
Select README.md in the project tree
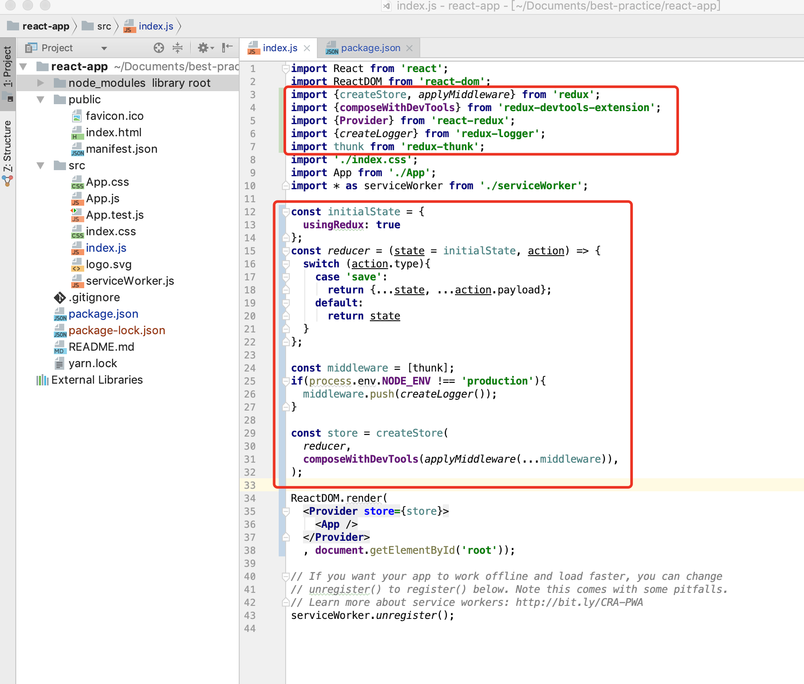pos(101,347)
